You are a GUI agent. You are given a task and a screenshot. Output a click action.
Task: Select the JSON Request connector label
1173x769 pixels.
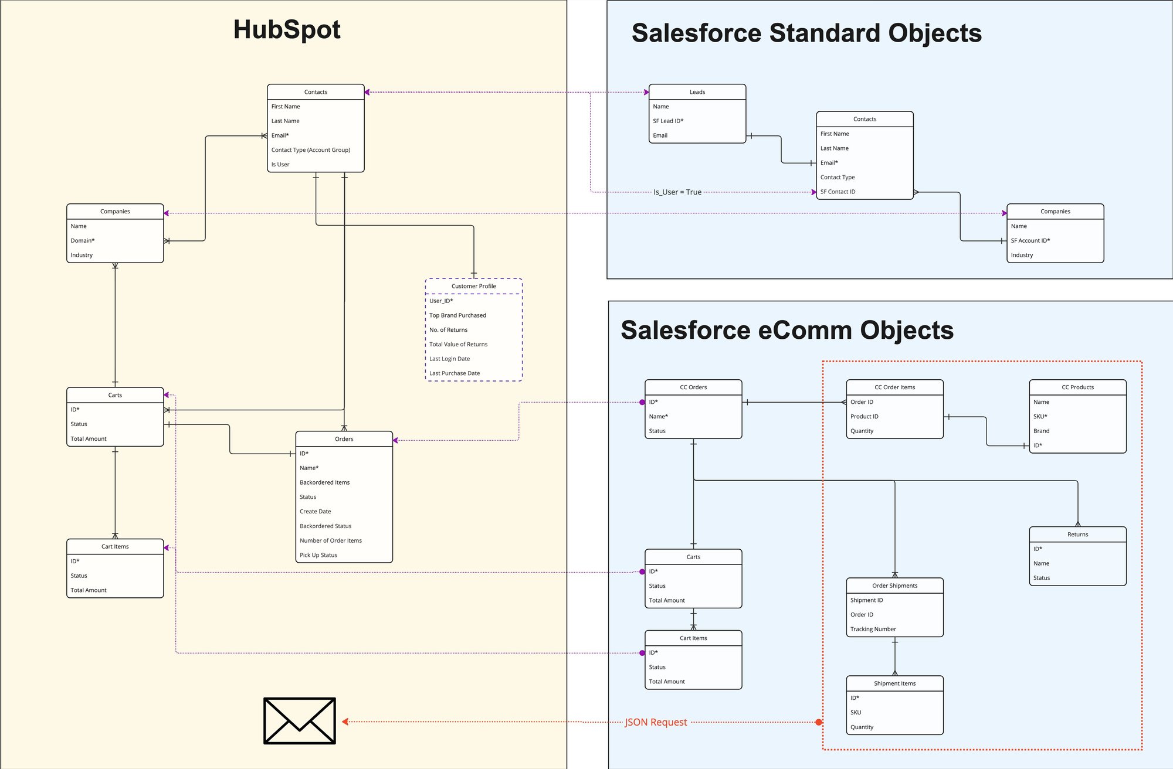point(656,722)
